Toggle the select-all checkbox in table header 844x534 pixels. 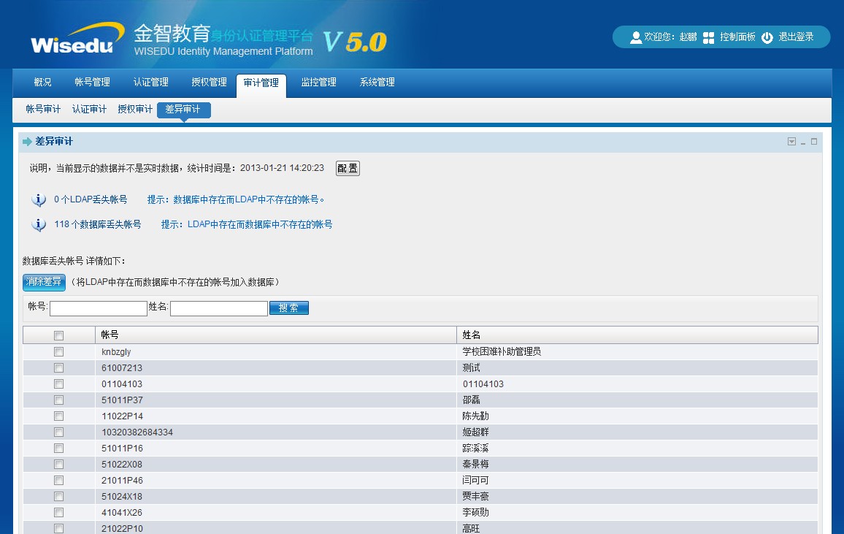(58, 335)
